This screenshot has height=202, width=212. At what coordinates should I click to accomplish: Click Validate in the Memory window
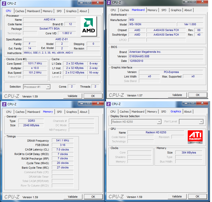[x=73, y=197]
